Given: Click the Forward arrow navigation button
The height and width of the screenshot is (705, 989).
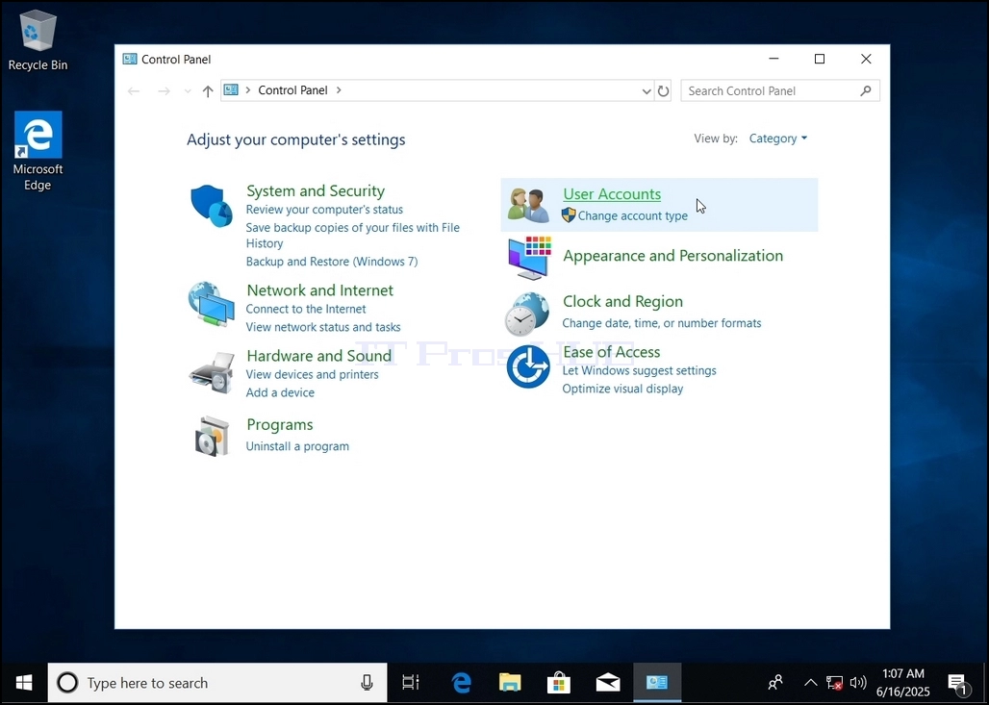Looking at the screenshot, I should coord(164,90).
